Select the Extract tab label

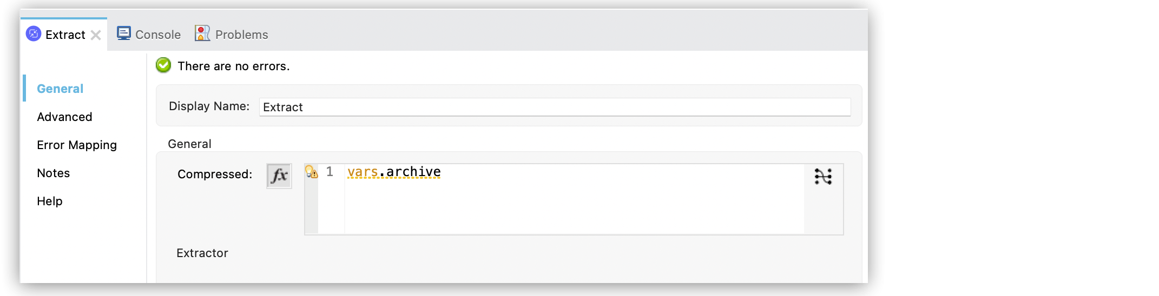point(65,35)
